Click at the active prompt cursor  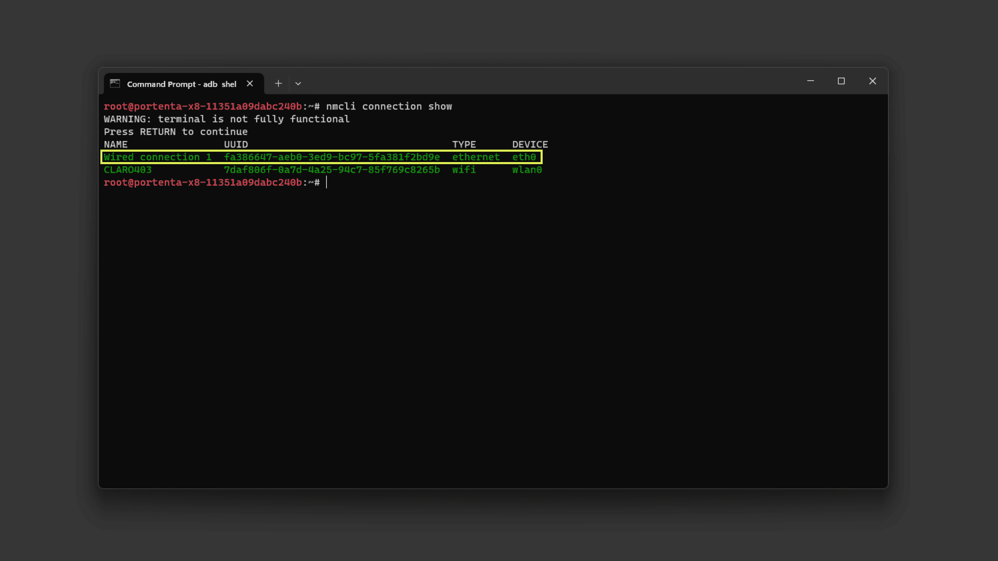(326, 182)
